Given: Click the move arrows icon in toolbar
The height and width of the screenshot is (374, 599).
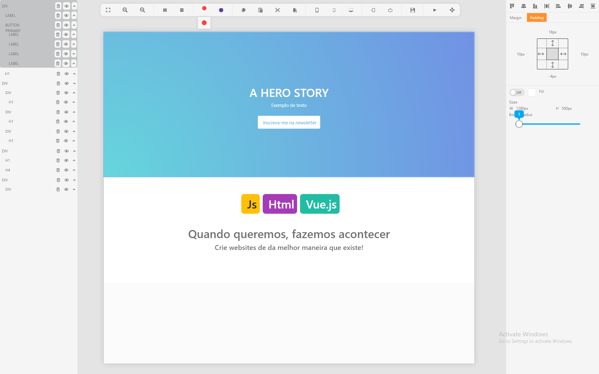Looking at the screenshot, I should [x=452, y=10].
